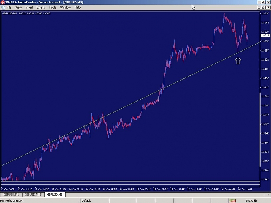Open the Charts menu
This screenshot has width=271, height=203.
(41, 7)
